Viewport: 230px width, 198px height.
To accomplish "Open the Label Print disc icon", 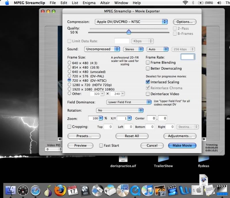I will (123, 190).
